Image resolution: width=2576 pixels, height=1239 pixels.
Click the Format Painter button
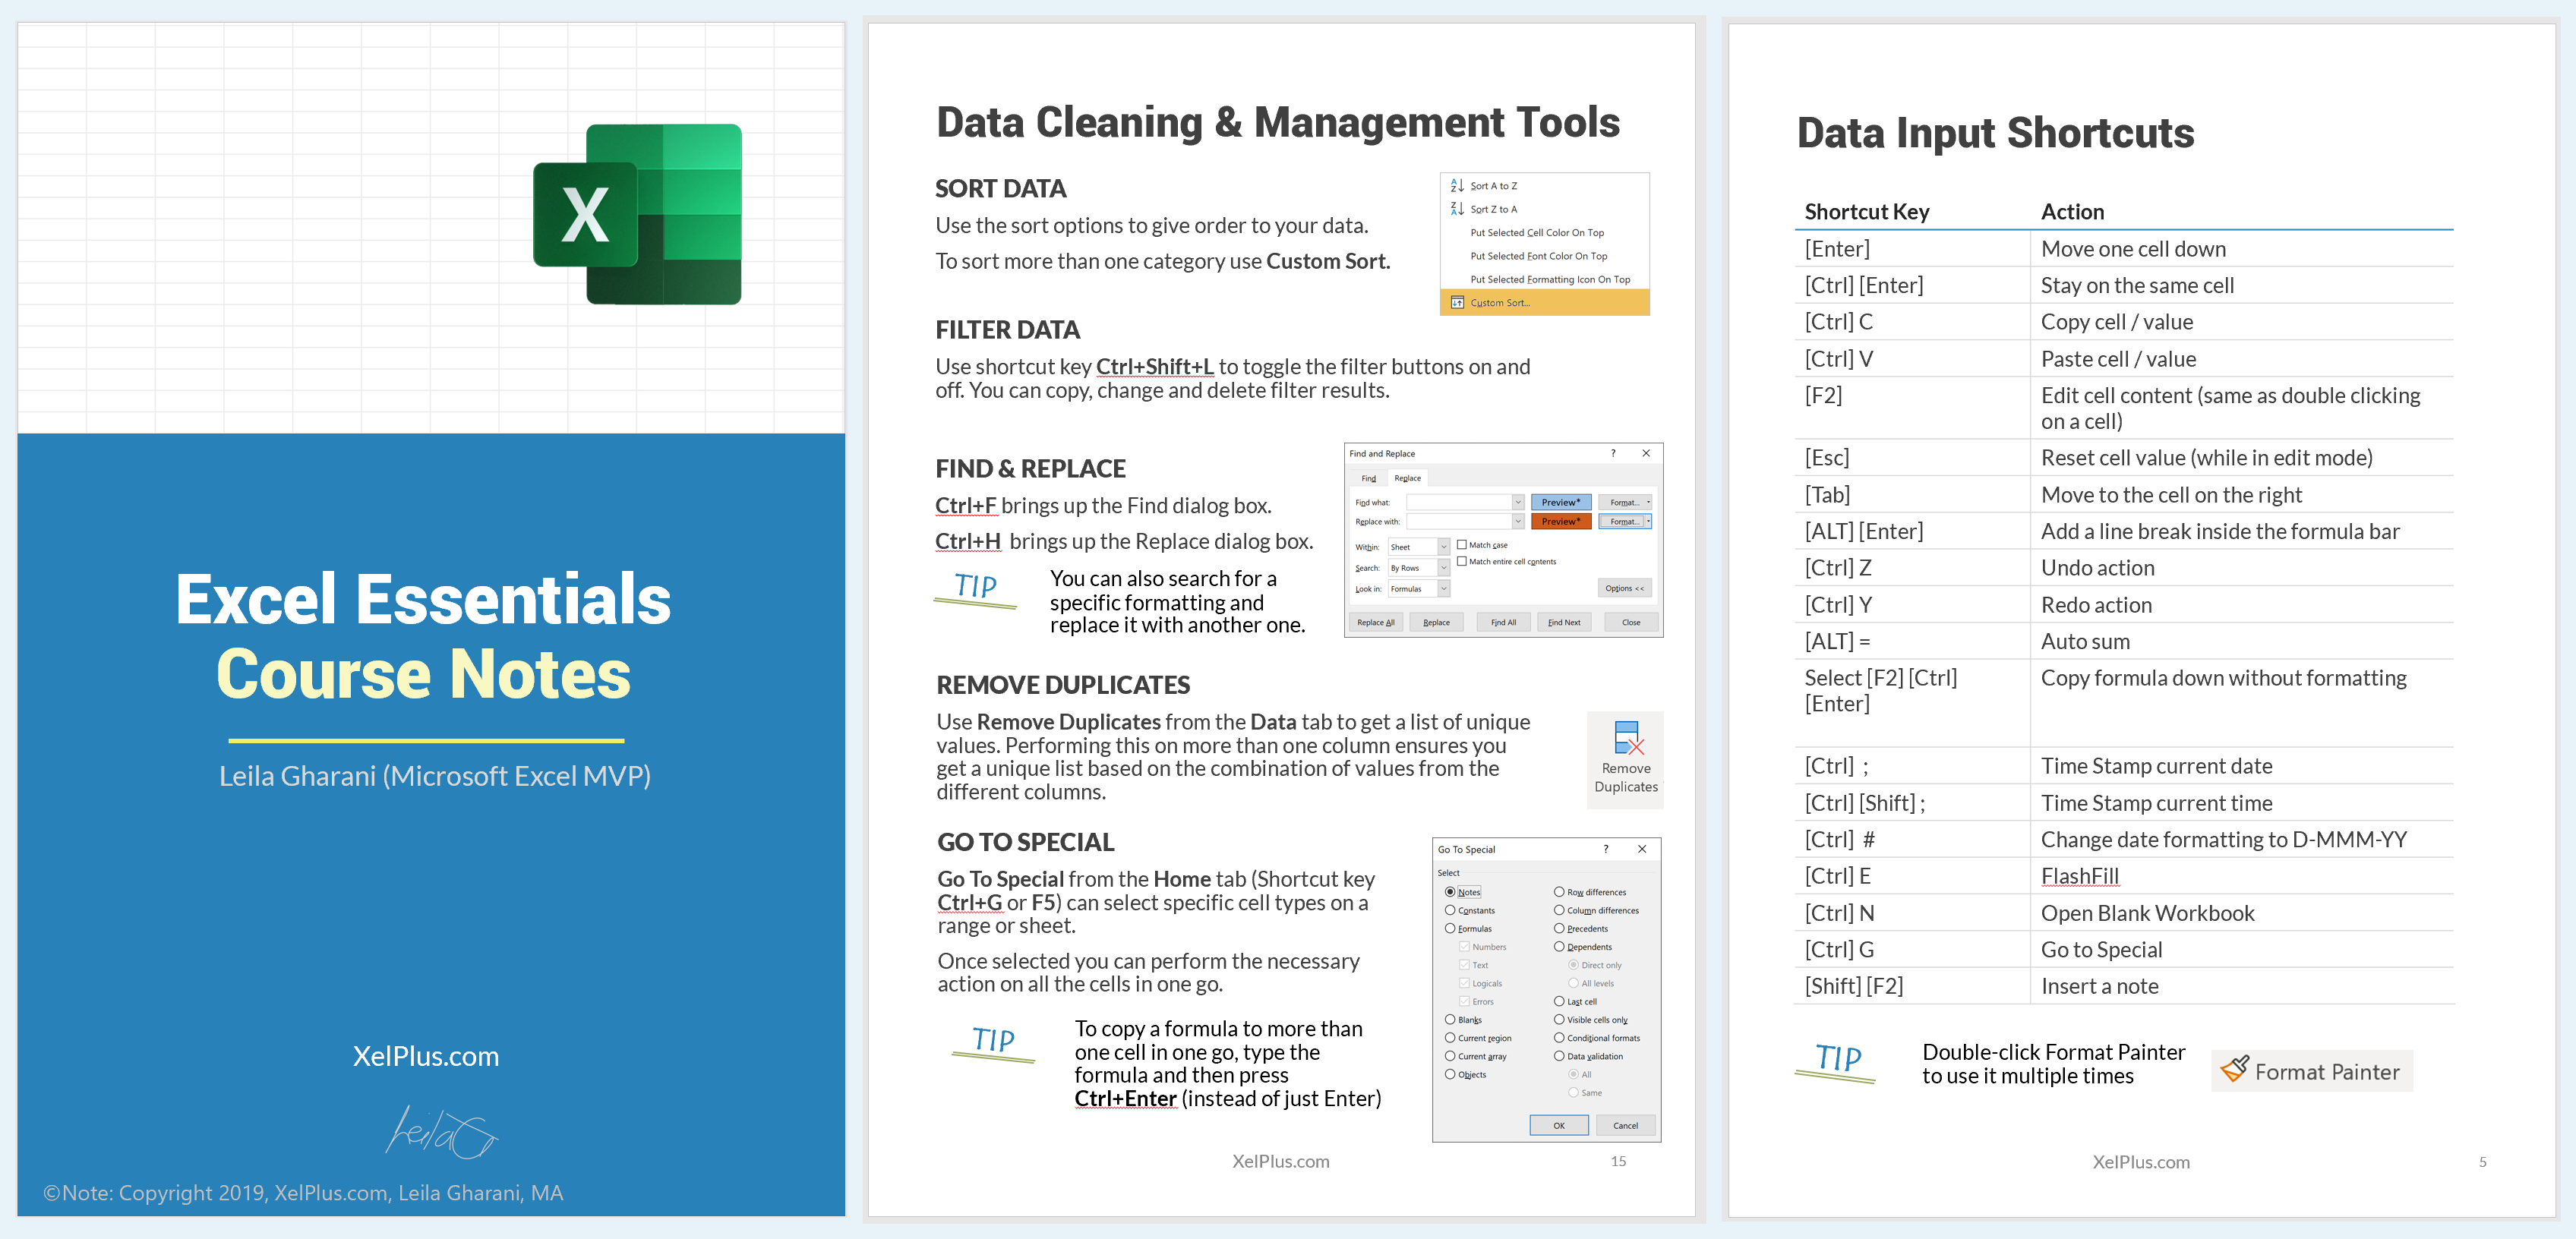click(2312, 1071)
